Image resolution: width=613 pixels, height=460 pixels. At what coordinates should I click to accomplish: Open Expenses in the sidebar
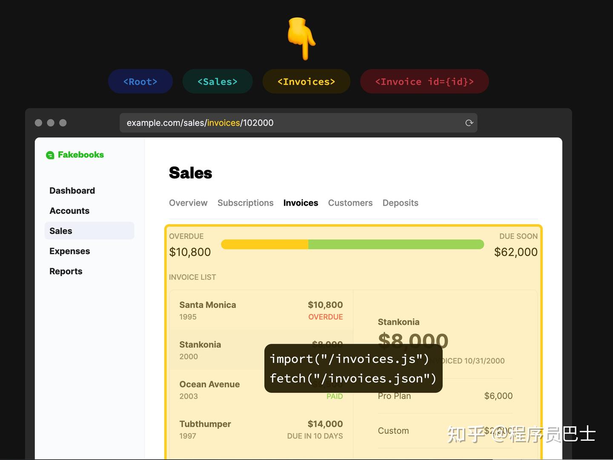tap(69, 251)
